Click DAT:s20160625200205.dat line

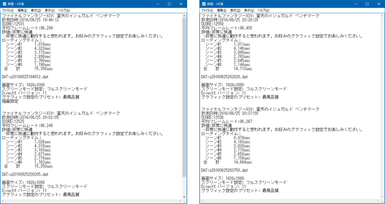click(25, 174)
